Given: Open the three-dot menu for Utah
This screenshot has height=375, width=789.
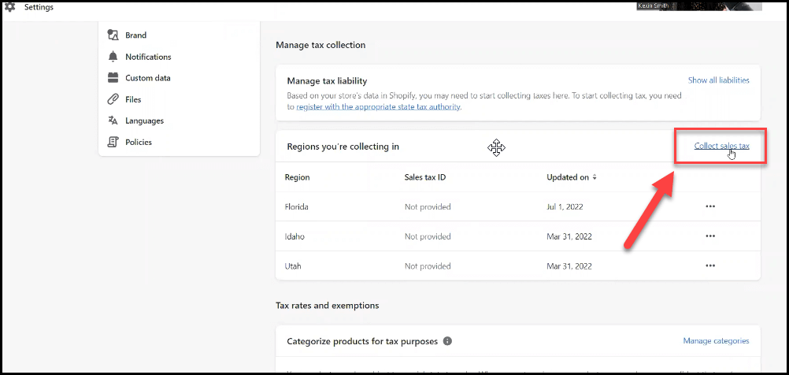Looking at the screenshot, I should click(710, 266).
